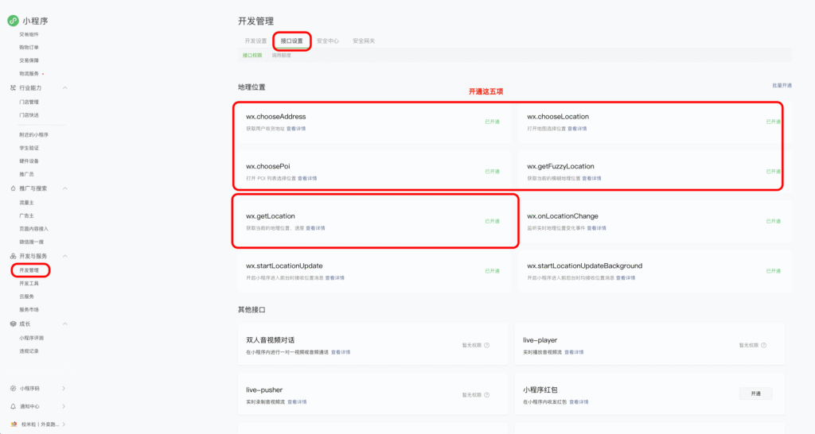Image resolution: width=815 pixels, height=434 pixels.
Task: Open 交易保障 in the sidebar
Action: coord(29,60)
